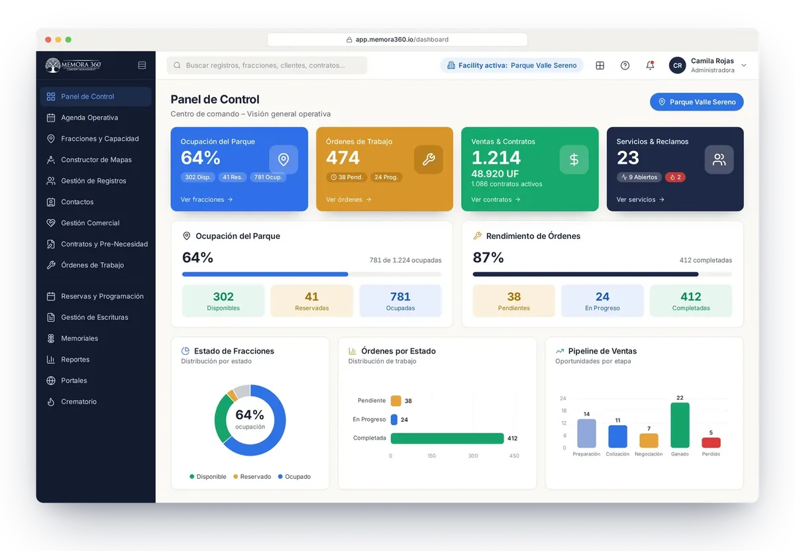Click the 87% order performance progress bar
The height and width of the screenshot is (551, 795).
click(602, 274)
